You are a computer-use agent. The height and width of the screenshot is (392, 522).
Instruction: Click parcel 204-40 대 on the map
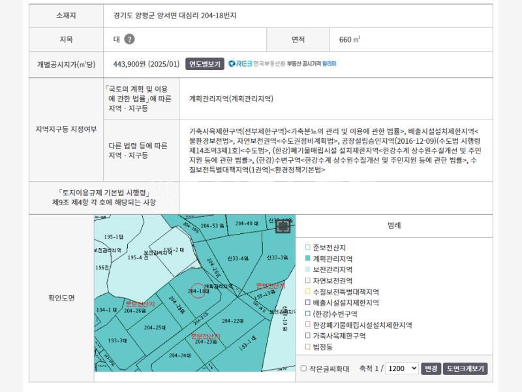pos(247,223)
